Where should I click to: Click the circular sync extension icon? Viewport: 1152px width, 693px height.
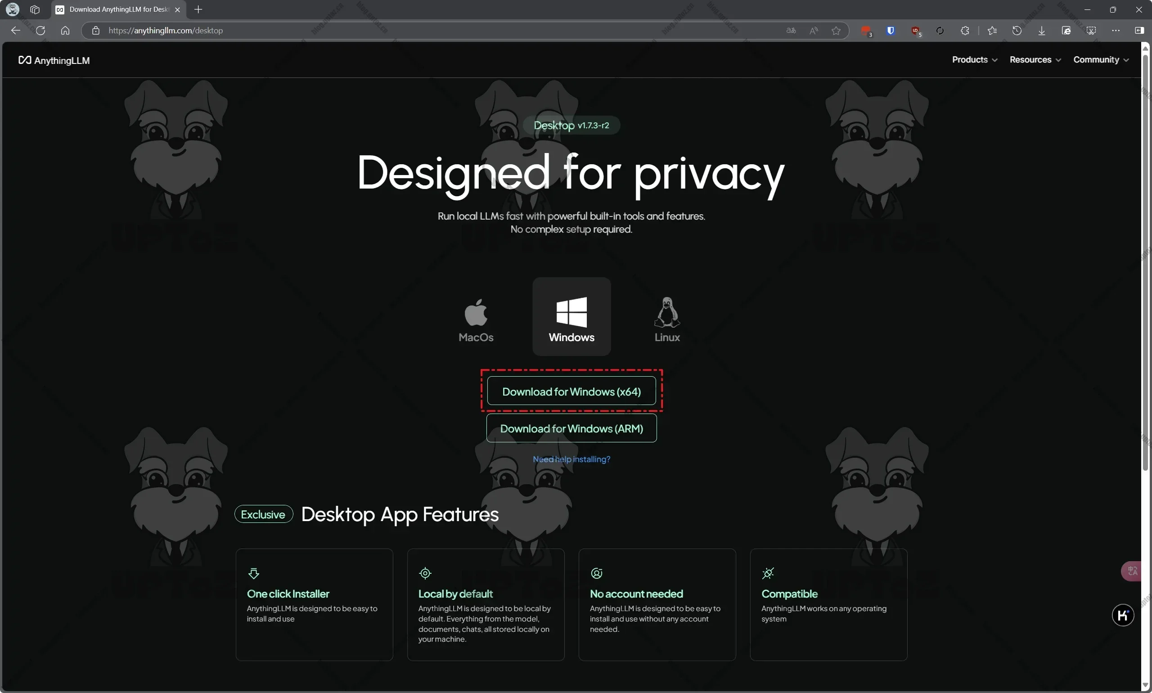click(940, 30)
